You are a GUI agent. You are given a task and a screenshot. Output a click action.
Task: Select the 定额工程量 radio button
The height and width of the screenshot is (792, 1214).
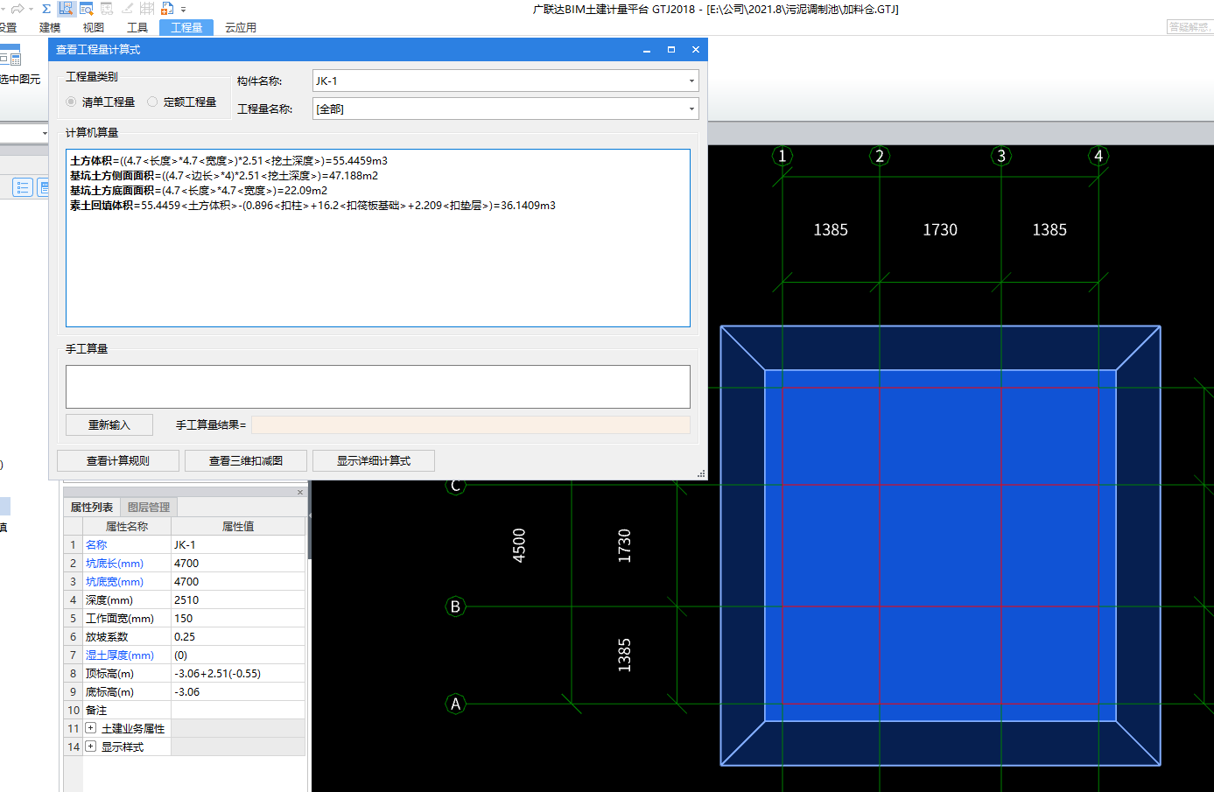click(152, 102)
